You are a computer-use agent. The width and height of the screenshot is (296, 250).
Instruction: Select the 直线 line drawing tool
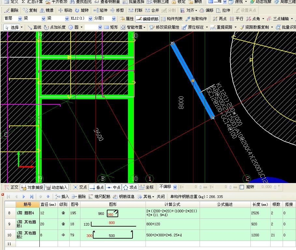[x=35, y=27]
